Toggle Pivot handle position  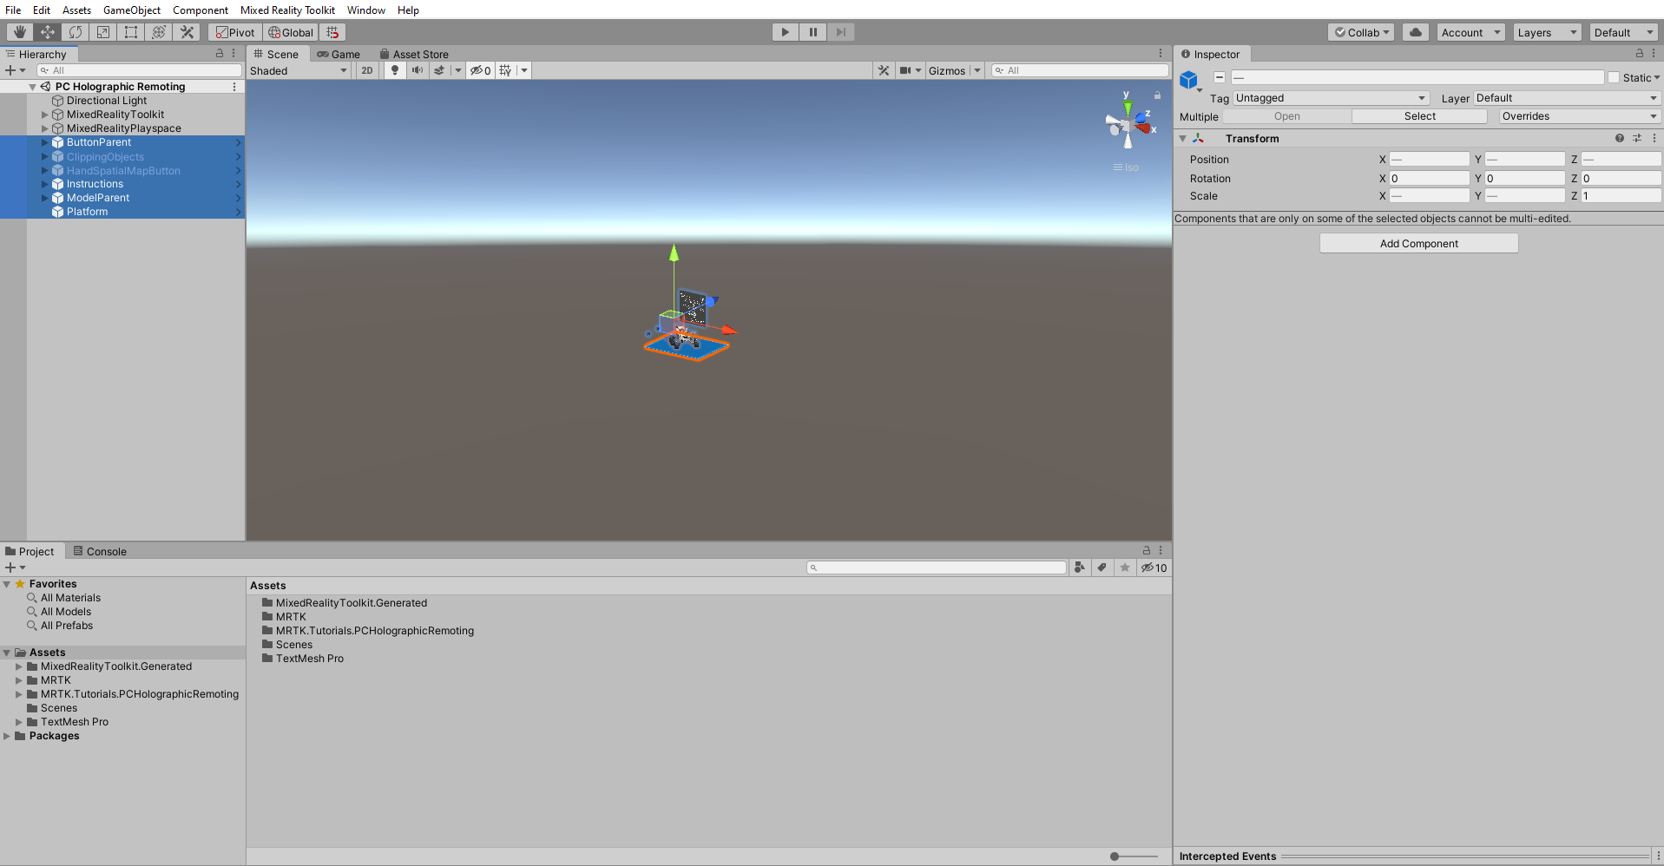point(236,32)
